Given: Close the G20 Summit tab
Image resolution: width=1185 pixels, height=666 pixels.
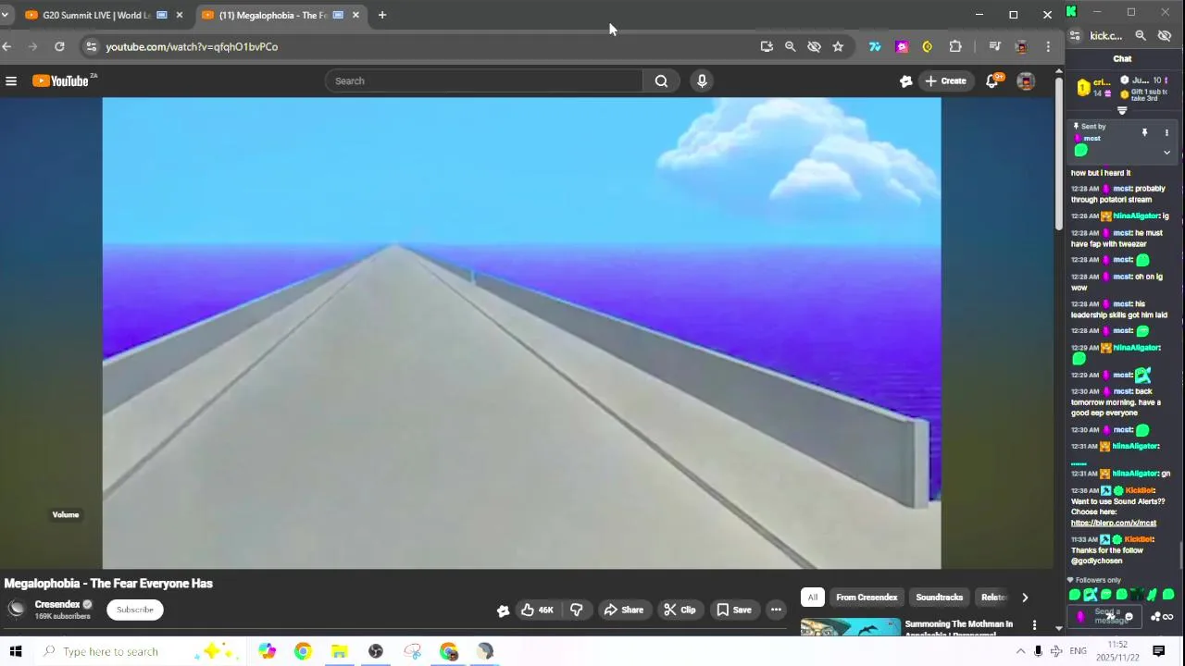Looking at the screenshot, I should tap(180, 15).
